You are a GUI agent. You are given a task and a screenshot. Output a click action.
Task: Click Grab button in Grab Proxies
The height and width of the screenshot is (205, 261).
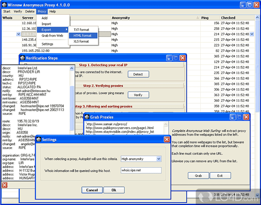tap(198, 176)
